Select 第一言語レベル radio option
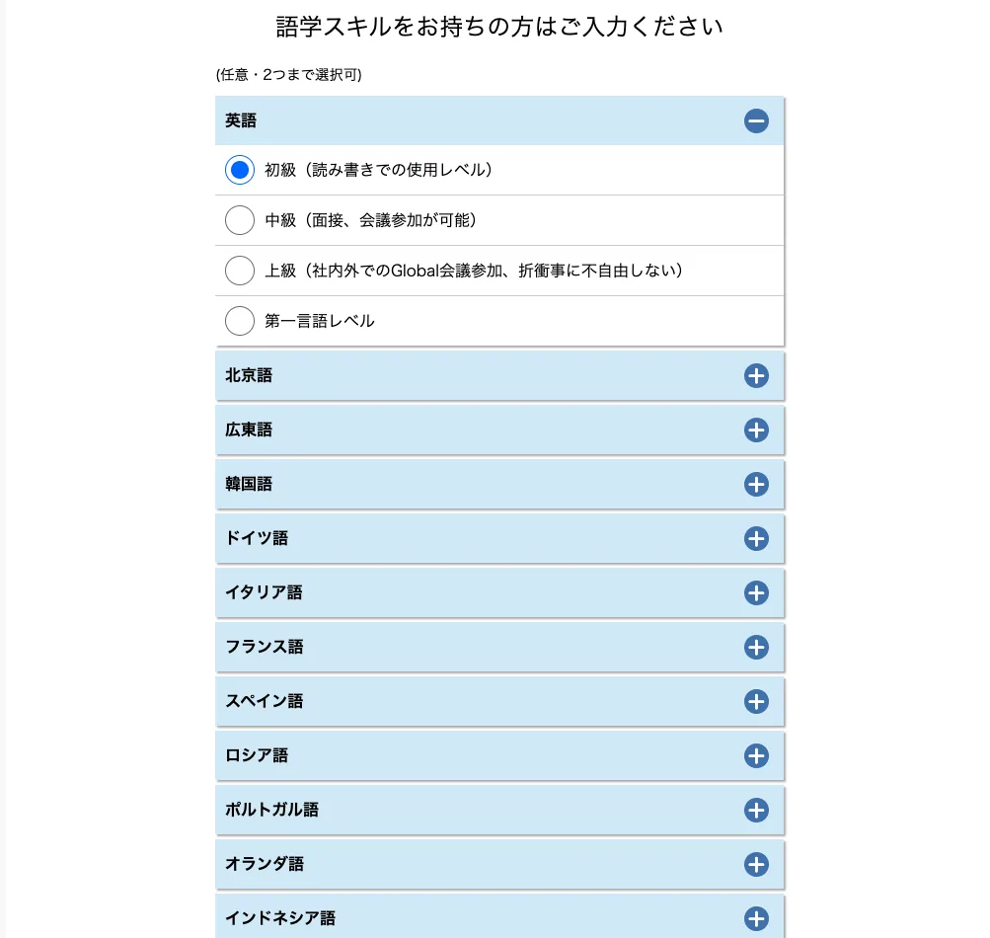Viewport: 990px width, 938px height. click(x=239, y=321)
